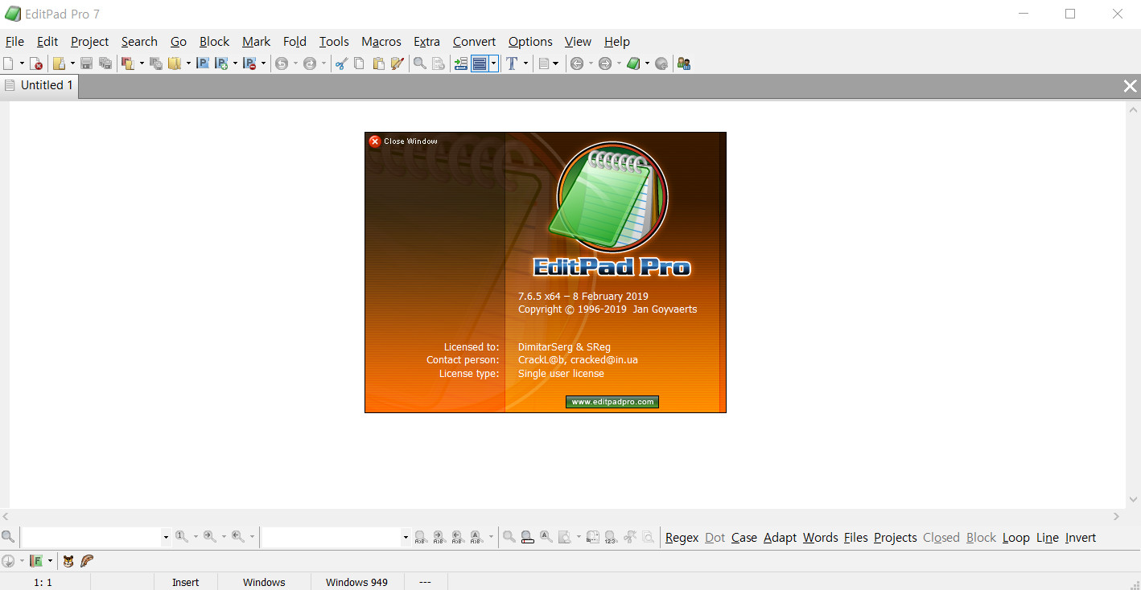Click the Find First magnifier with 1
The height and width of the screenshot is (590, 1141).
pos(182,536)
